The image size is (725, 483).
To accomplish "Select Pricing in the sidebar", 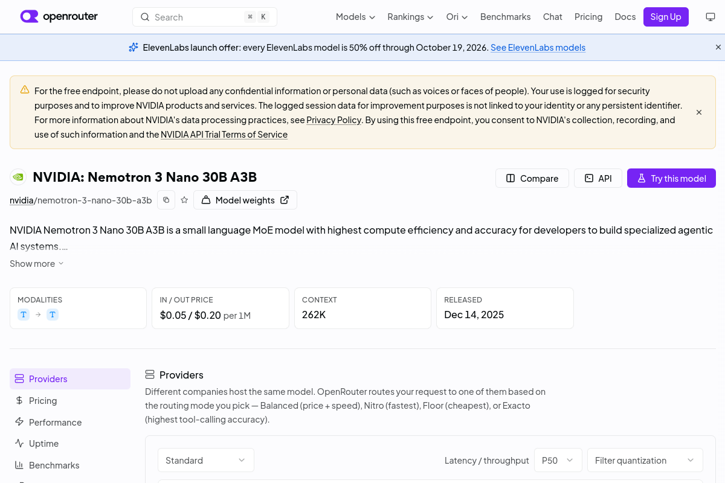I will pos(70,401).
